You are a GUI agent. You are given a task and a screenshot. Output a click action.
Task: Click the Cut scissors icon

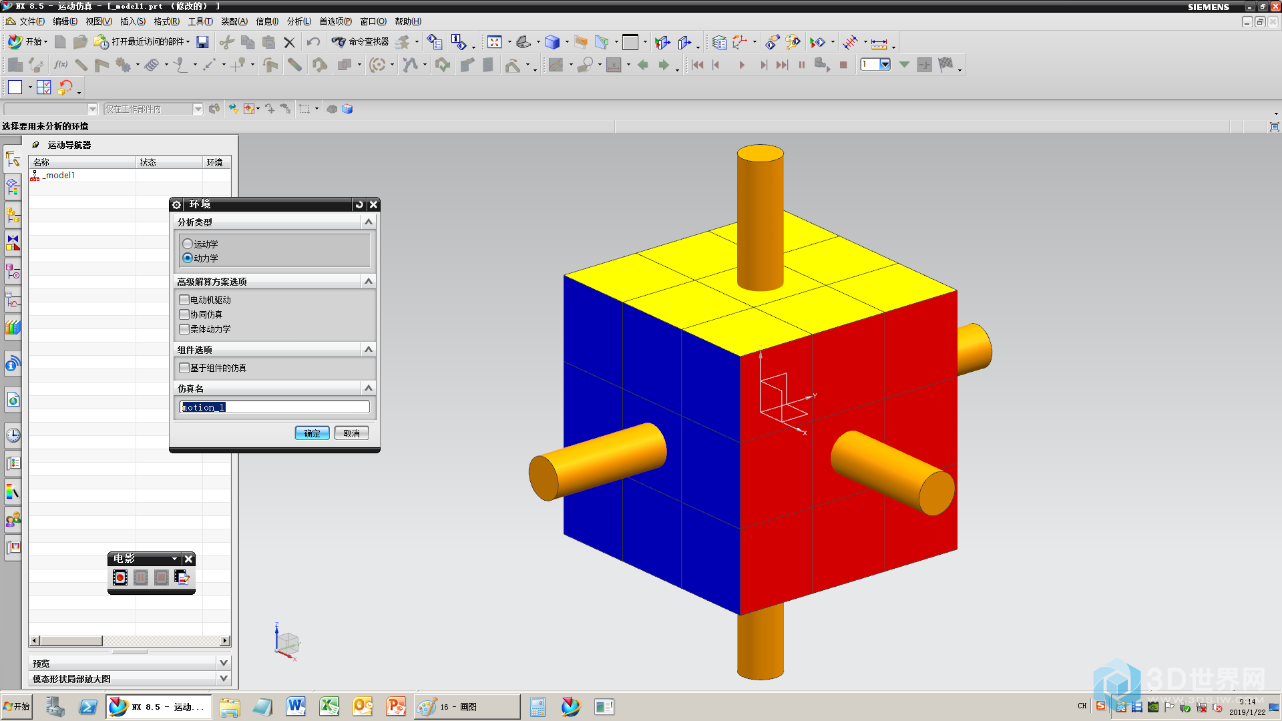[227, 42]
